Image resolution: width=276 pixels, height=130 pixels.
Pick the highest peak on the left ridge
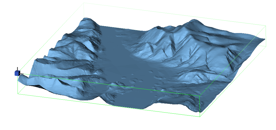click(86, 19)
